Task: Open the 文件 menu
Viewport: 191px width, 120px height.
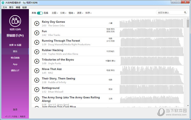Action: click(x=5, y=7)
